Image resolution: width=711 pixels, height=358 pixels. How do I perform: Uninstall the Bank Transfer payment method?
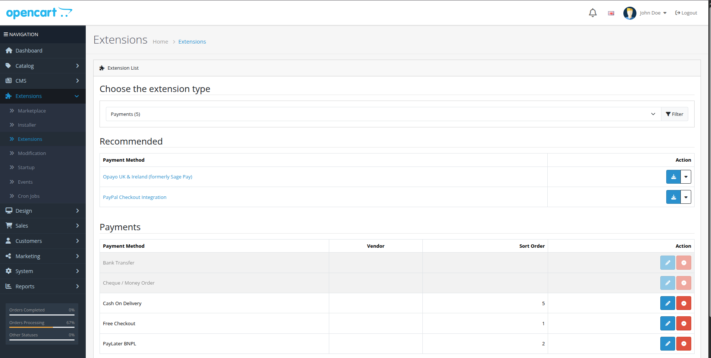(684, 263)
